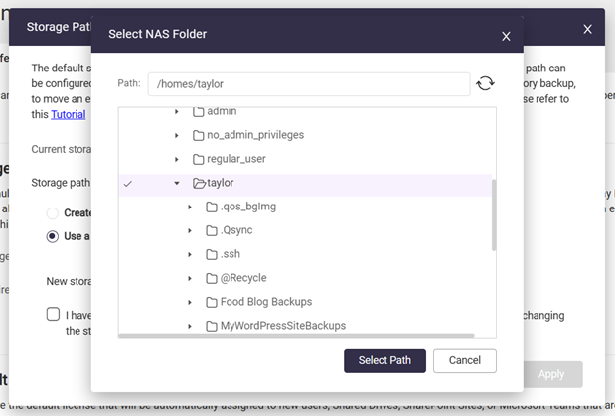Open the Tutorial link

coord(69,114)
